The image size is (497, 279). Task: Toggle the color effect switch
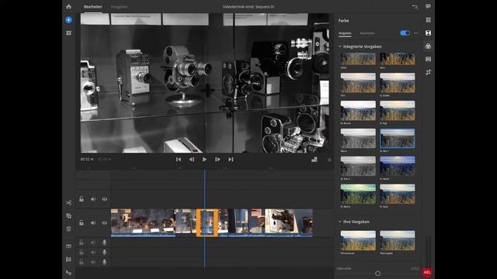(x=405, y=33)
